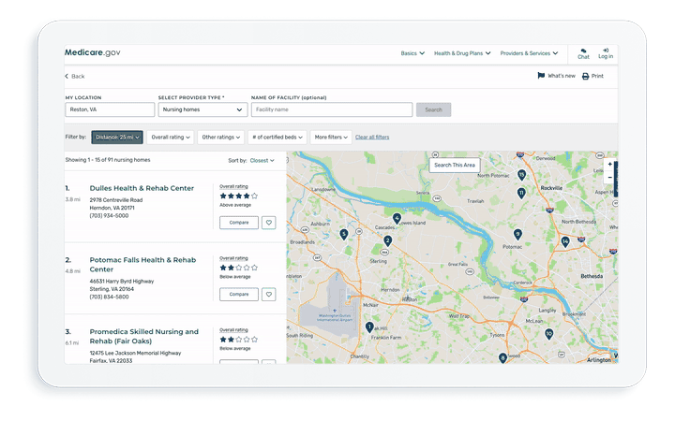Change Sort by Closest option
This screenshot has height=421, width=675.
(x=262, y=160)
